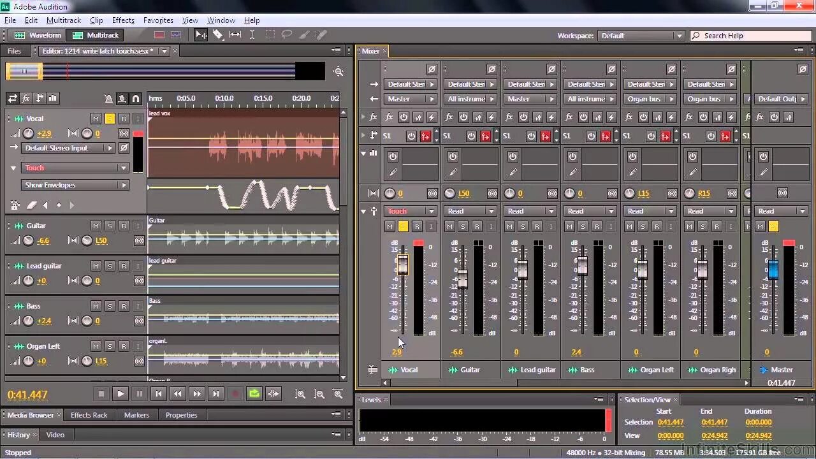
Task: Open the Multitrack menu
Action: [x=63, y=20]
